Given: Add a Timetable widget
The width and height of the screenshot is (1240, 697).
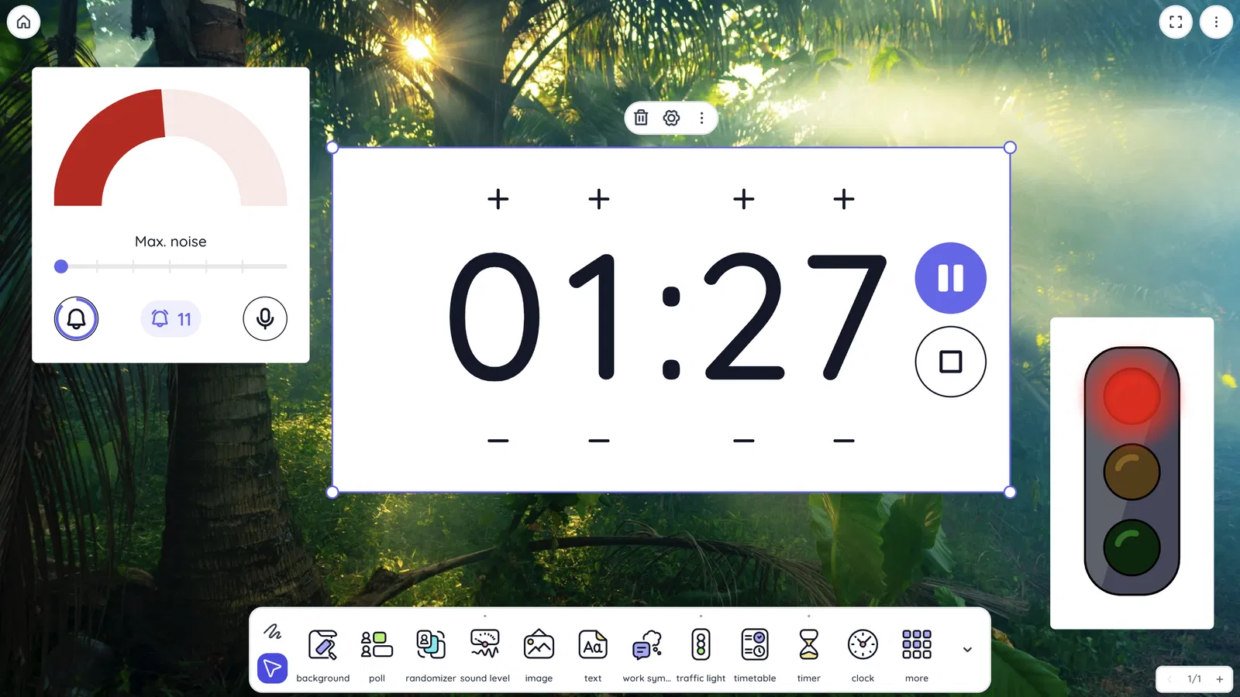Looking at the screenshot, I should pos(754,651).
